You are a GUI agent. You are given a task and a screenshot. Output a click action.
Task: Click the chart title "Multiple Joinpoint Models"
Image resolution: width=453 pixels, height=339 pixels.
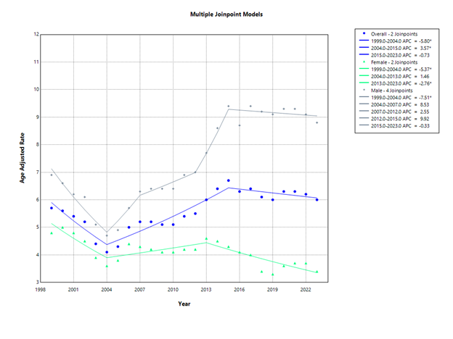click(226, 14)
